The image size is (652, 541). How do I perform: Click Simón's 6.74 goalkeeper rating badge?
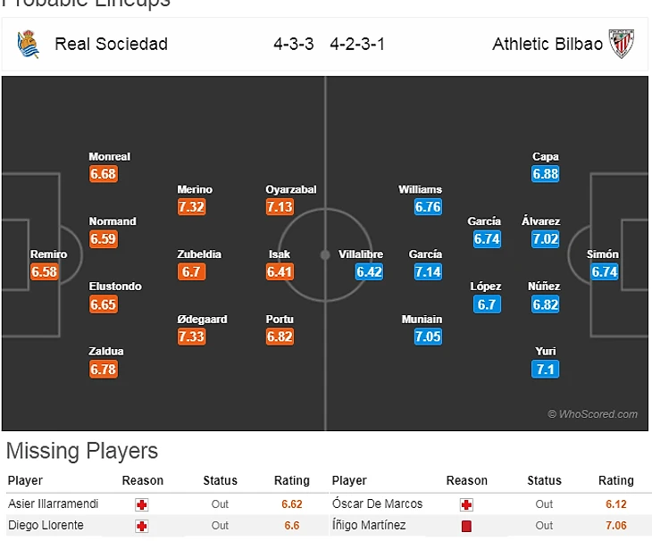[x=604, y=272]
